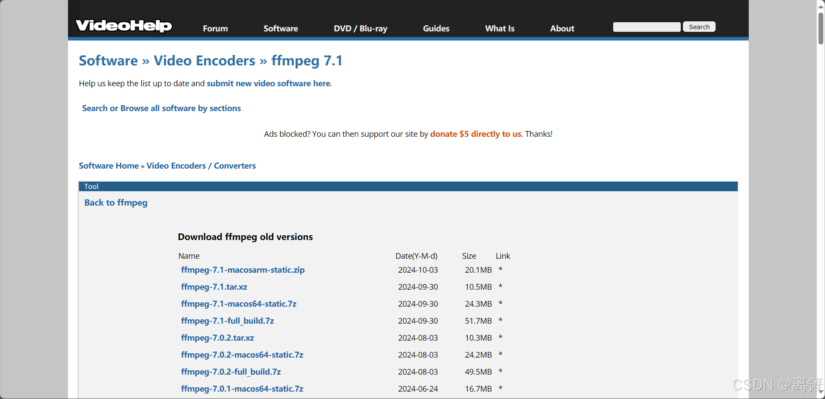
Task: Click Back to ffmpeg link
Action: click(116, 203)
